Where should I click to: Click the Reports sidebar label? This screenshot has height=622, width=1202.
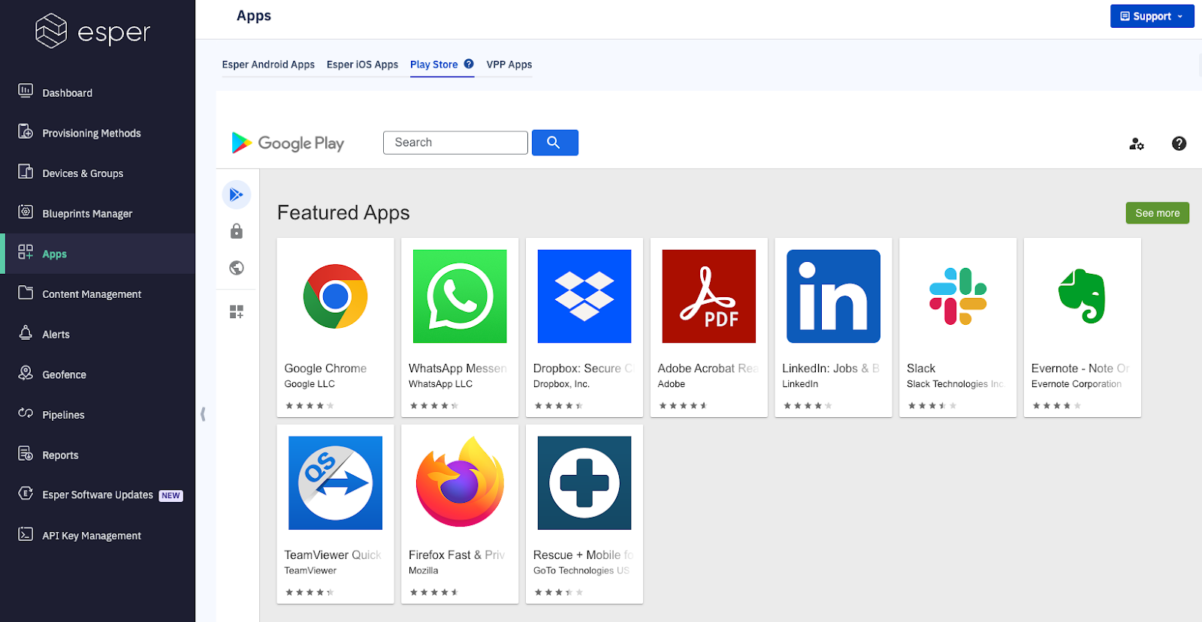click(x=60, y=455)
